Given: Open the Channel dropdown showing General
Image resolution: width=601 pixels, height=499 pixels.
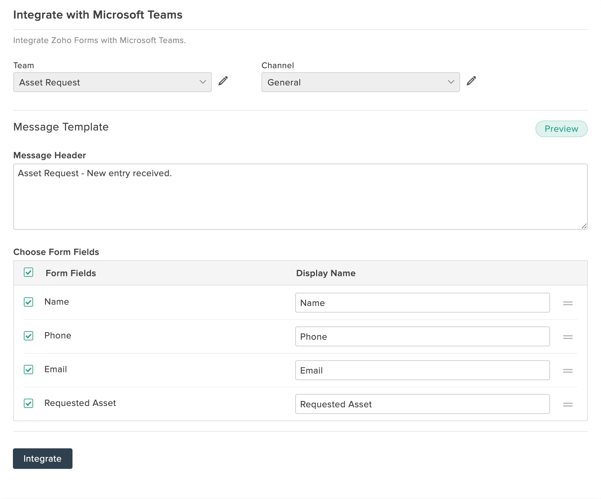Looking at the screenshot, I should 360,82.
